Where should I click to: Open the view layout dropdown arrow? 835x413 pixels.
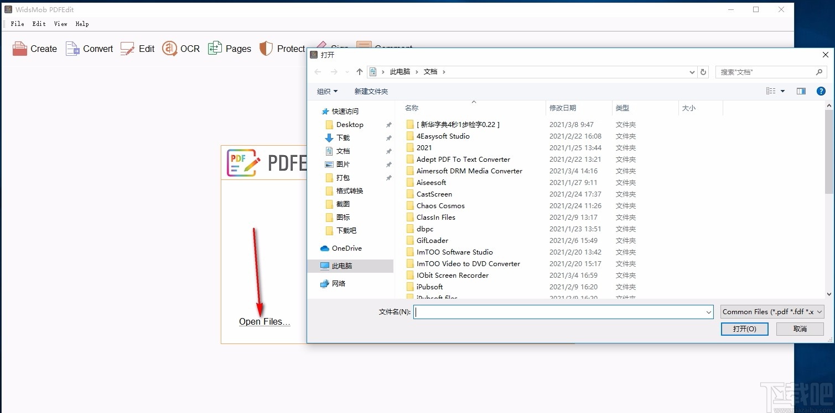(782, 91)
